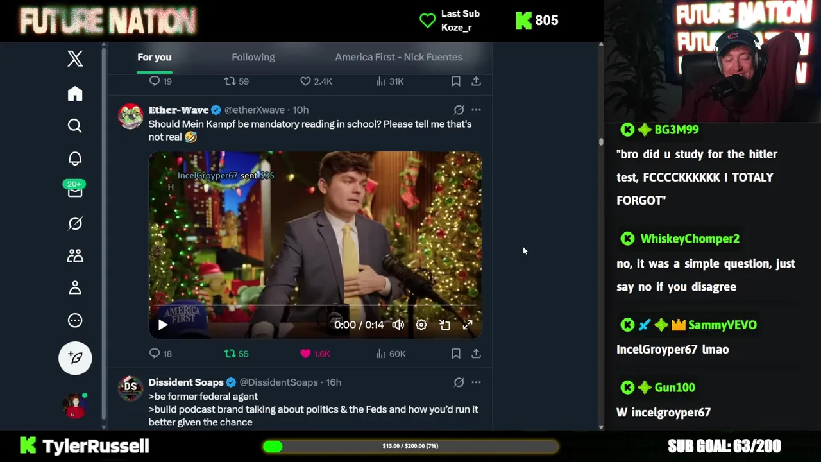Play the Ether-Wave video
The image size is (821, 462).
coord(163,325)
